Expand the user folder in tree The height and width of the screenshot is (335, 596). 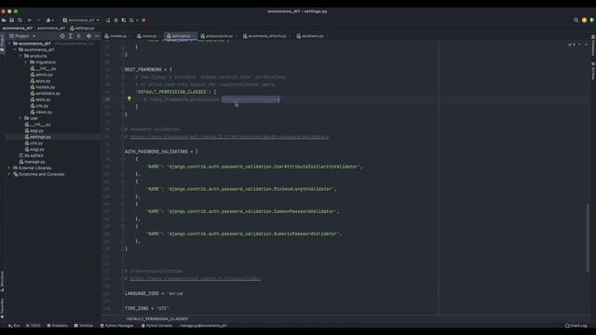pyautogui.click(x=20, y=118)
